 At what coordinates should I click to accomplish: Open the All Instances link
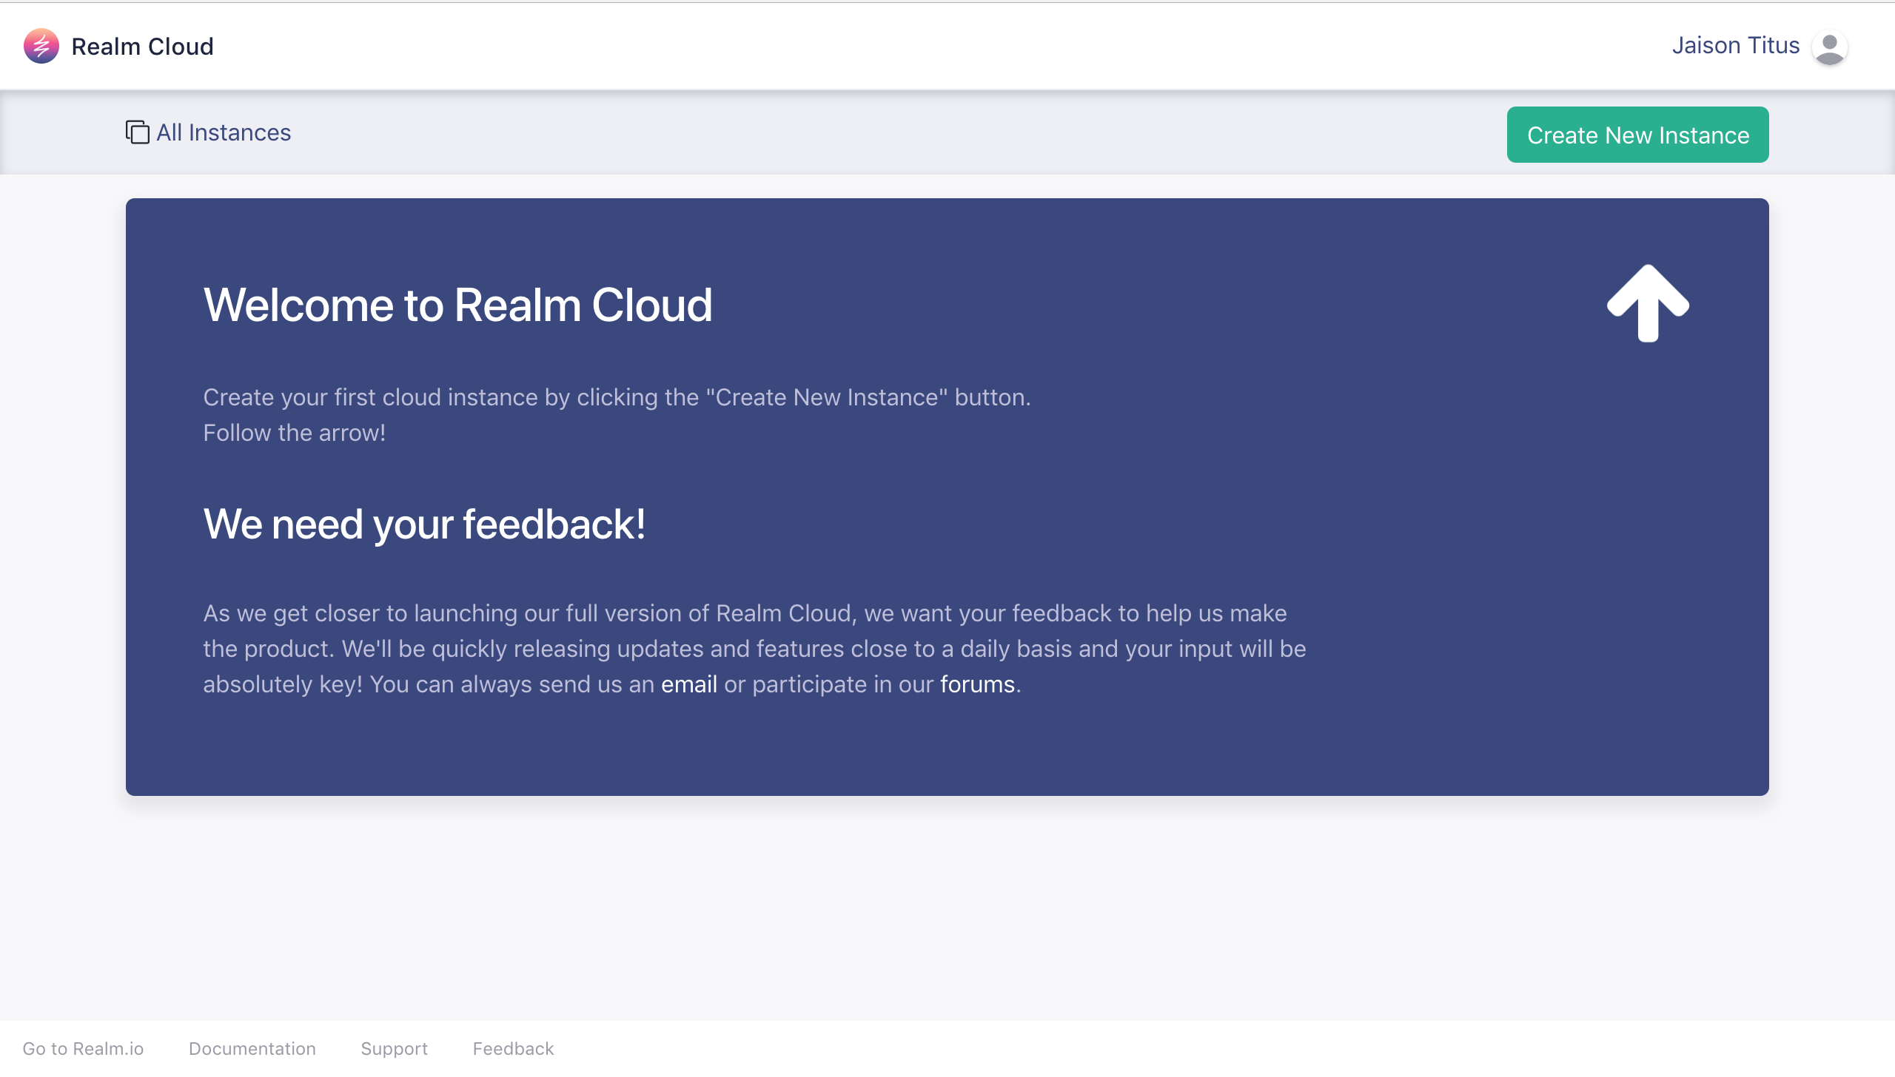(x=224, y=132)
